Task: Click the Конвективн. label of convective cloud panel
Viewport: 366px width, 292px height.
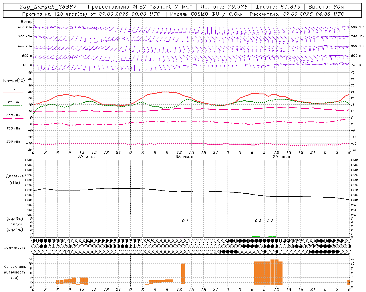Action: click(15, 267)
